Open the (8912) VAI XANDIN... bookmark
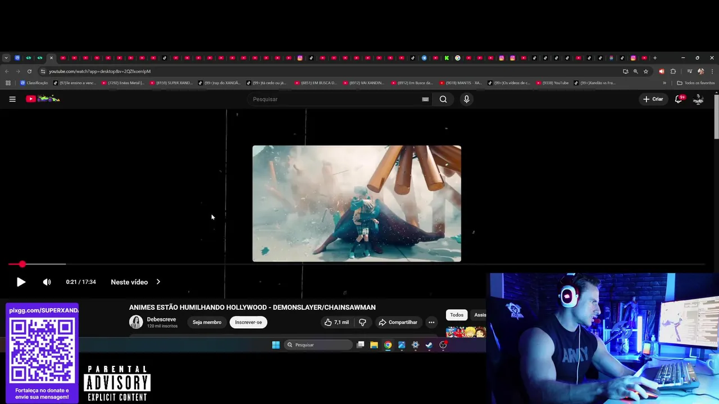719x404 pixels. pos(364,83)
